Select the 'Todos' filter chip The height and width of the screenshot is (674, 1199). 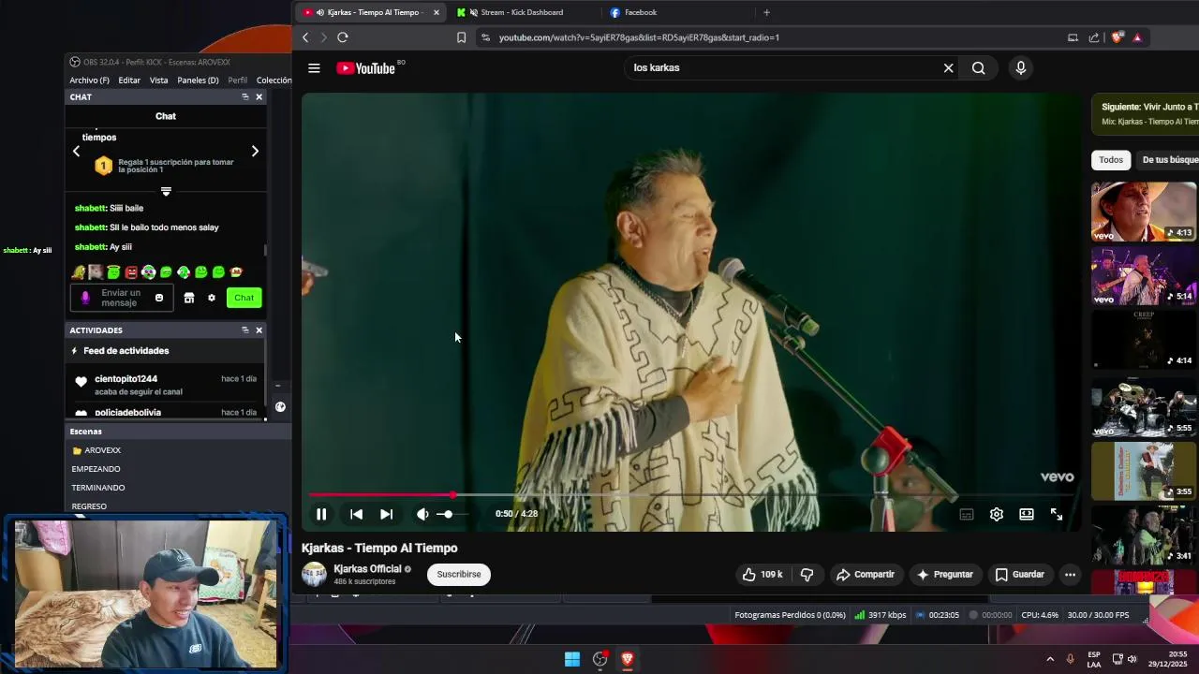coord(1111,160)
